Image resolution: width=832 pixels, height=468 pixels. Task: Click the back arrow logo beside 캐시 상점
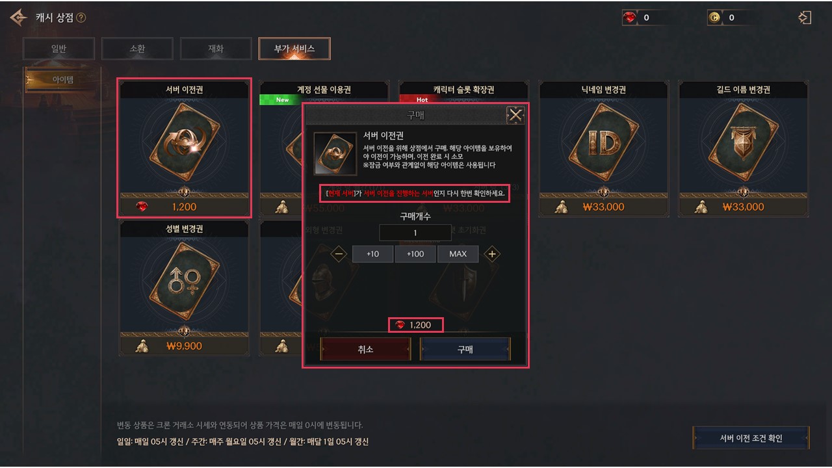(18, 18)
